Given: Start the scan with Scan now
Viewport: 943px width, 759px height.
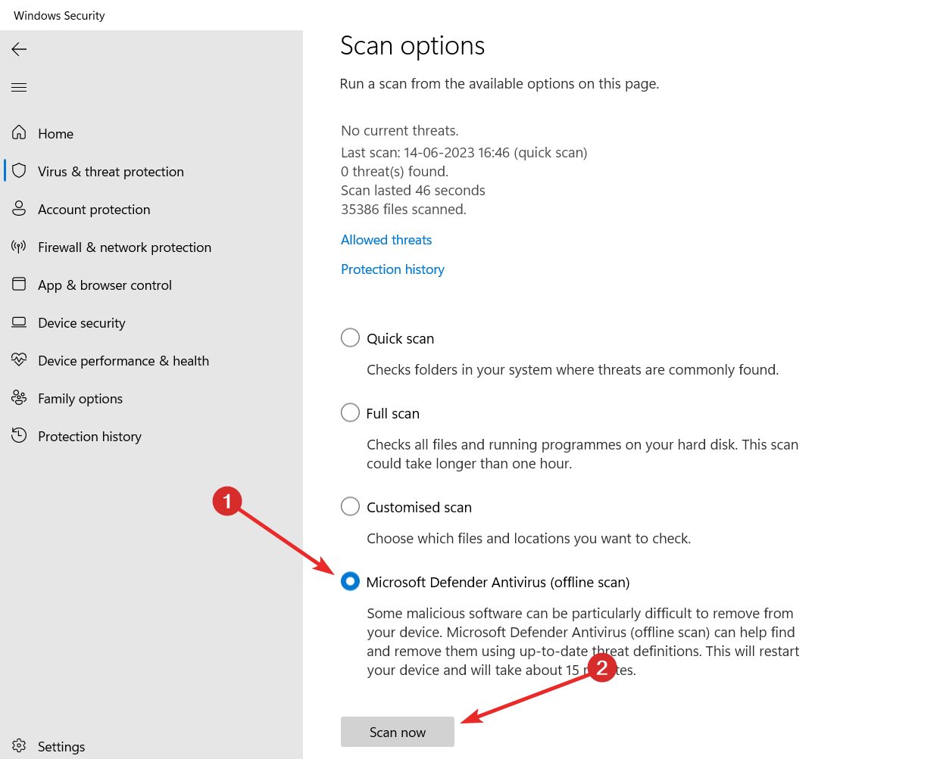Looking at the screenshot, I should pos(398,732).
